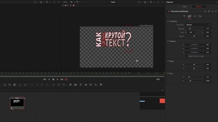
Task: Add a pEmitter particle node from toolbar
Action: (54, 85)
